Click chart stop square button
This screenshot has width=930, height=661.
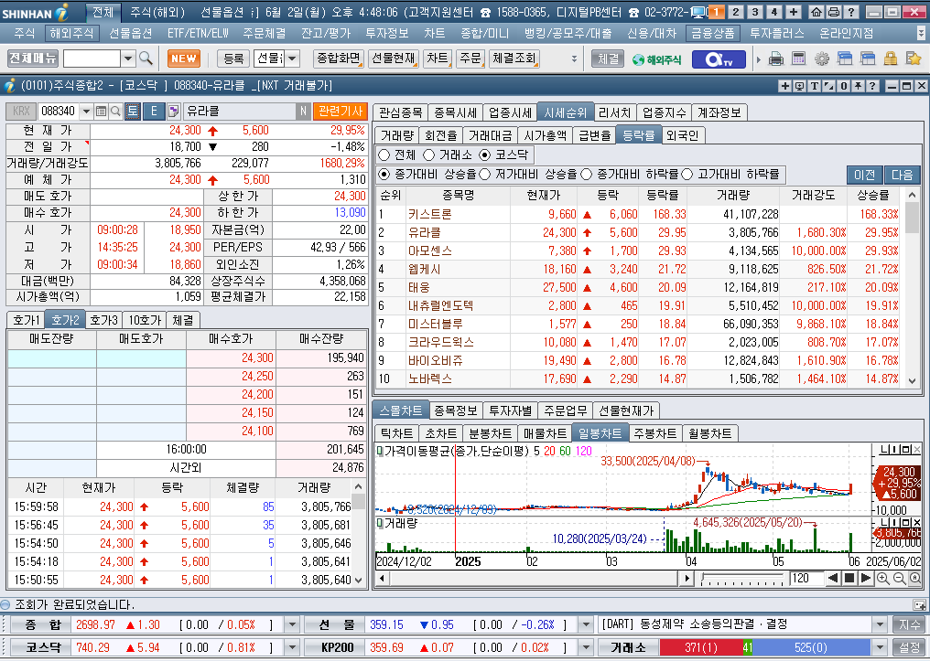849,578
